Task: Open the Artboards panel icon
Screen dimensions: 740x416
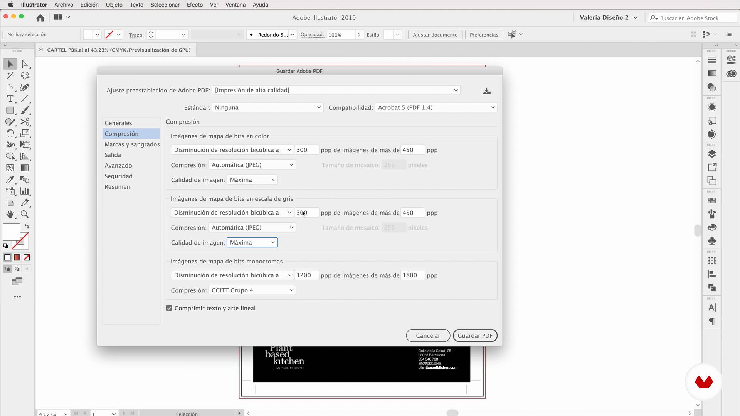Action: coord(712,181)
